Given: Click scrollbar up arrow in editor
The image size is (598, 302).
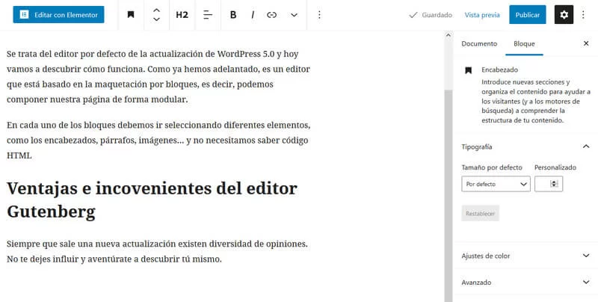Looking at the screenshot, I should click(448, 35).
